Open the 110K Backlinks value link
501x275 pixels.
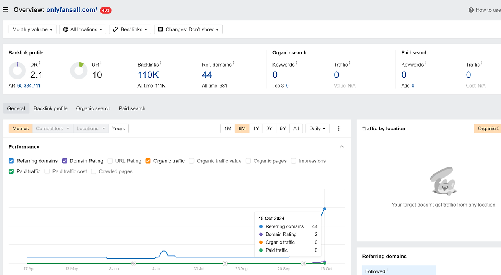[148, 75]
